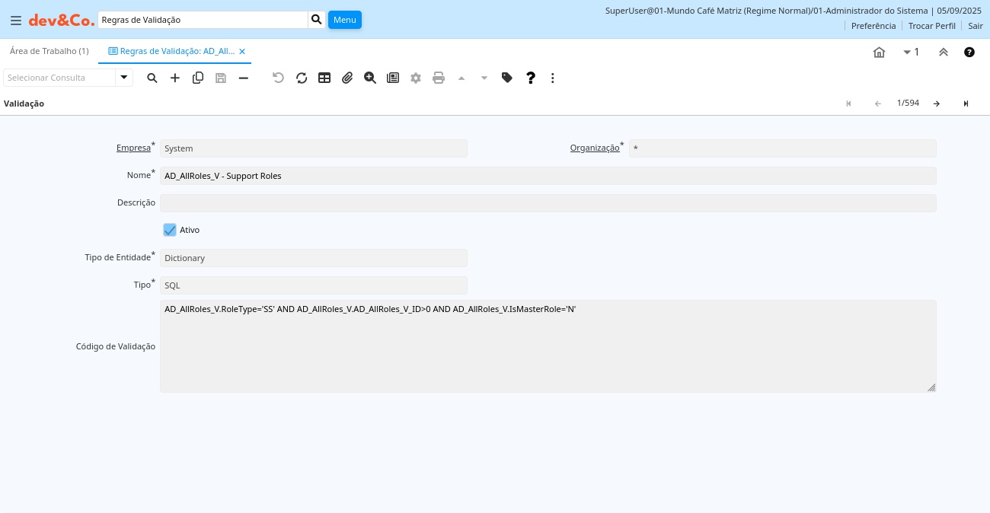Toggle grid view in toolbar
The image size is (990, 513).
click(324, 78)
